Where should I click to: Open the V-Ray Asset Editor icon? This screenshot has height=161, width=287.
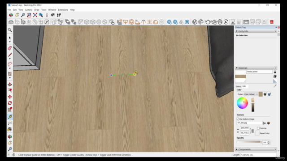coord(195,22)
